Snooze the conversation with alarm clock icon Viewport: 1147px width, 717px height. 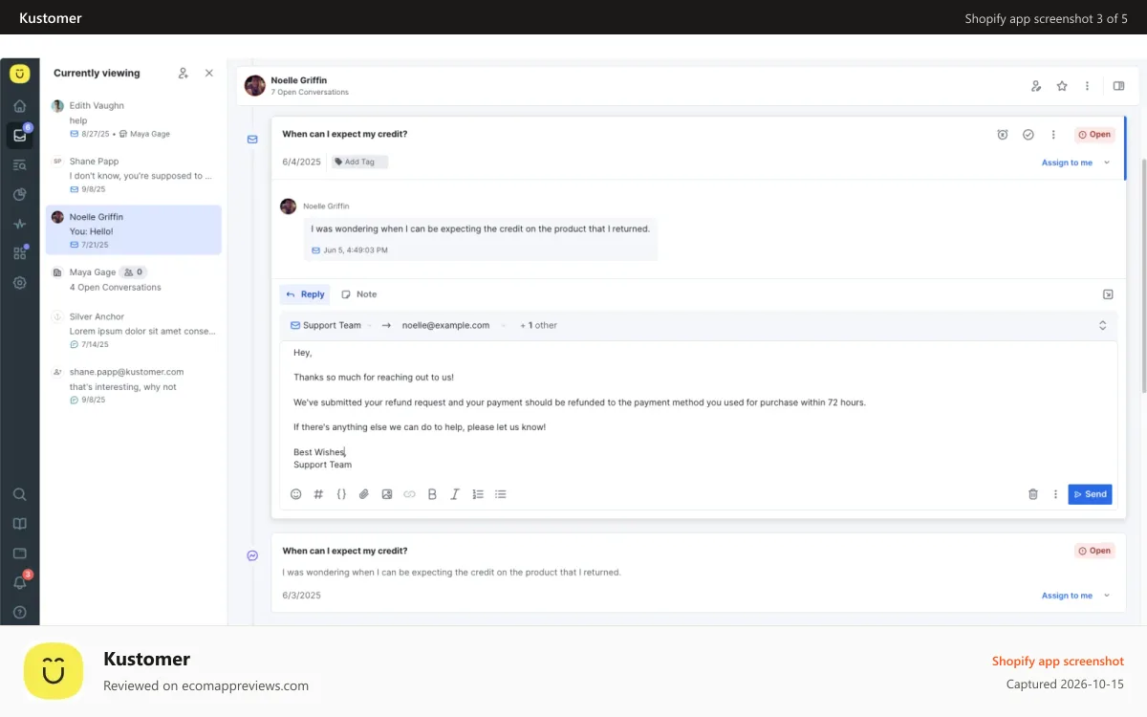(x=1003, y=135)
